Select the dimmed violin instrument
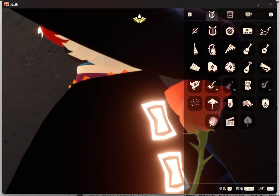The height and width of the screenshot is (196, 279). 230,85
